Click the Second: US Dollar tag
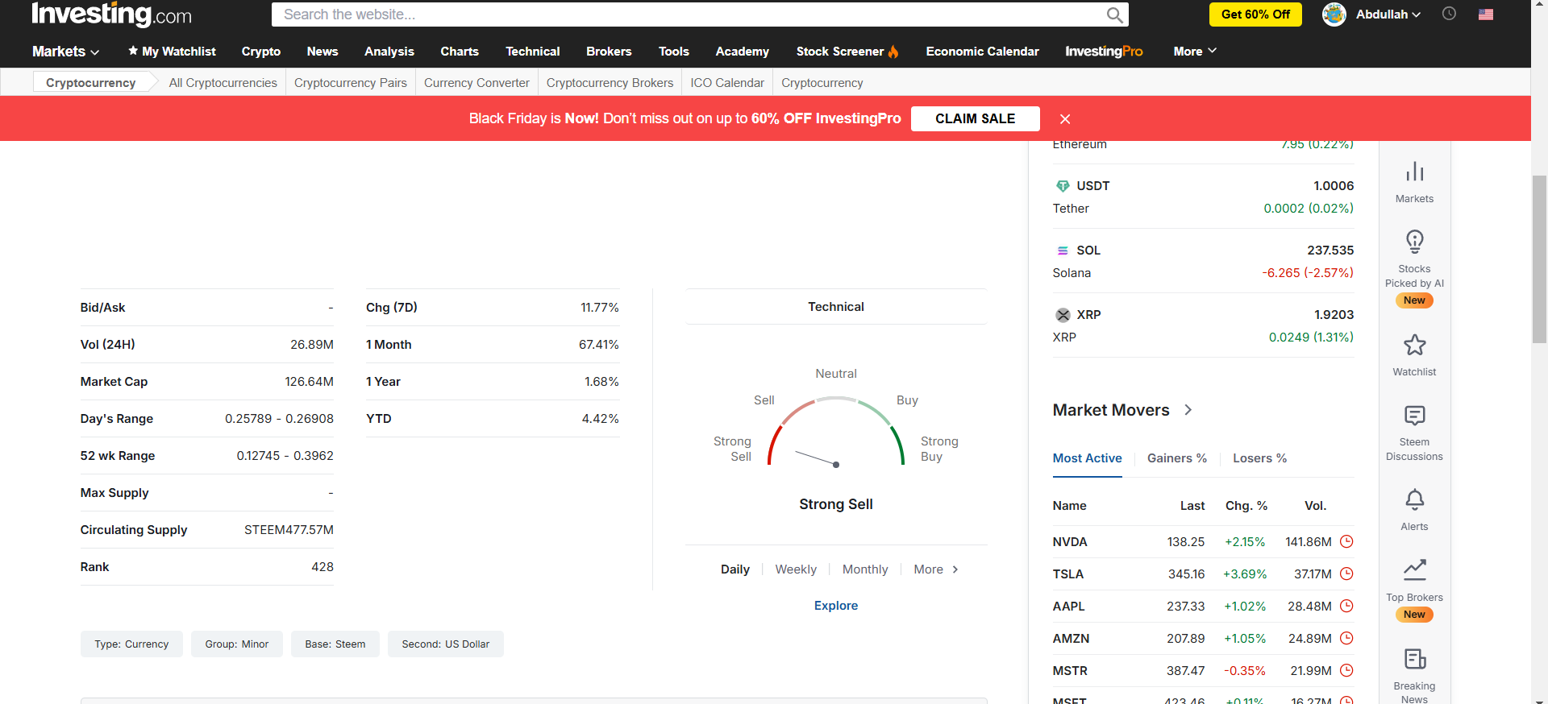This screenshot has height=704, width=1548. point(446,644)
